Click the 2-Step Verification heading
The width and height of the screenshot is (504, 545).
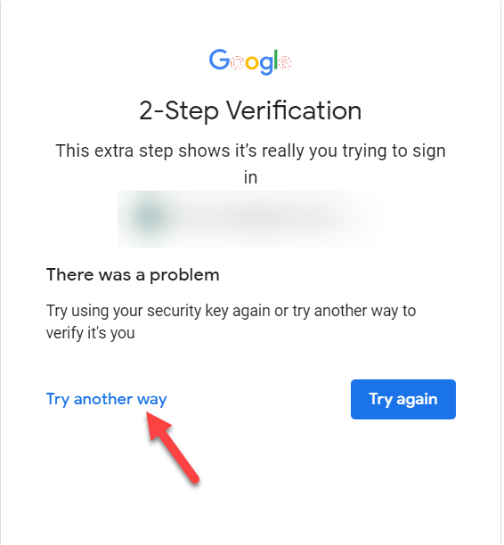[x=250, y=110]
